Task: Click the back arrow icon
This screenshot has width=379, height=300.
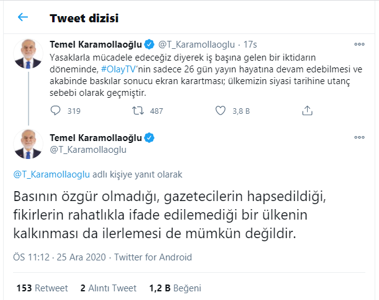Action: pos(23,17)
